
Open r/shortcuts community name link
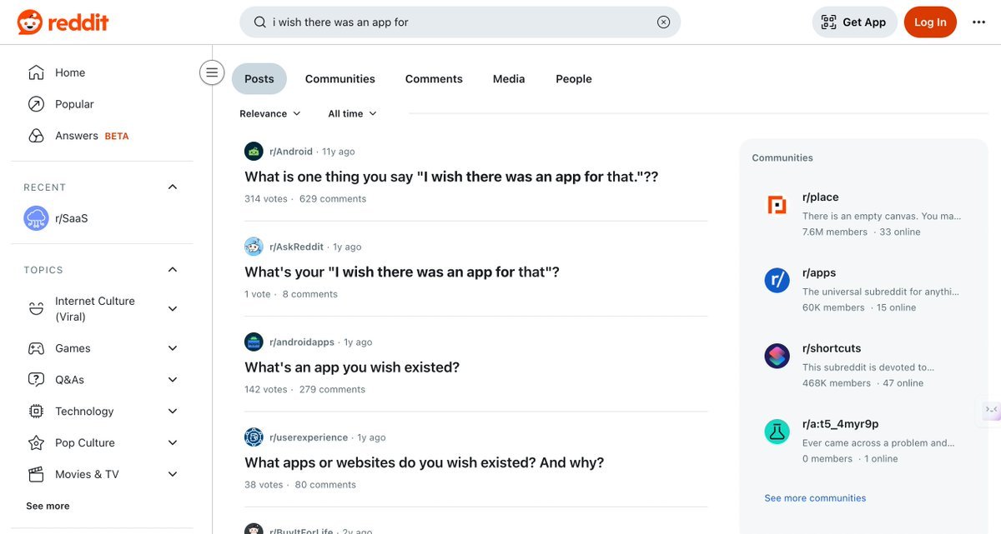click(x=832, y=348)
